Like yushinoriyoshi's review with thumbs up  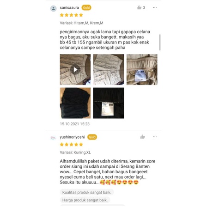coord(142,137)
